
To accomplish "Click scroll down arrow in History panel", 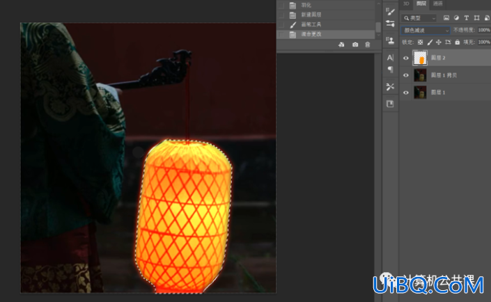I will point(378,35).
